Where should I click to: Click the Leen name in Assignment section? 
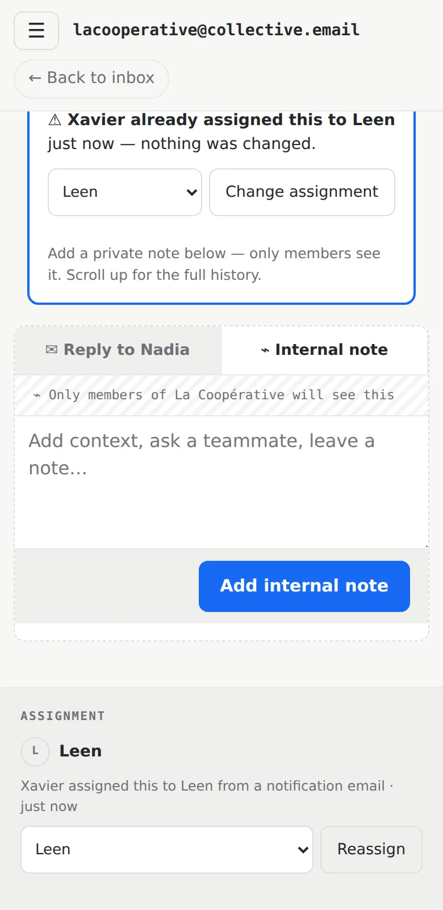(x=81, y=751)
